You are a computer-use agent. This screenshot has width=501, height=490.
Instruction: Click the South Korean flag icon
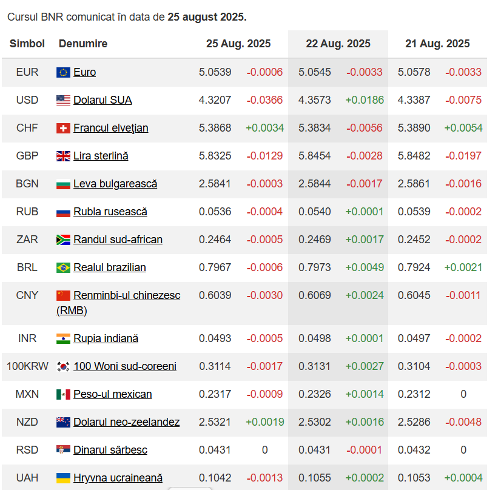pos(63,366)
